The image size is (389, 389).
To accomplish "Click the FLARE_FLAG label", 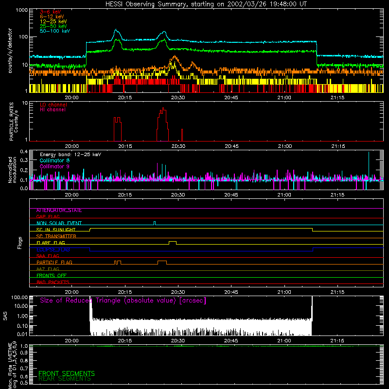I will coord(51,243).
